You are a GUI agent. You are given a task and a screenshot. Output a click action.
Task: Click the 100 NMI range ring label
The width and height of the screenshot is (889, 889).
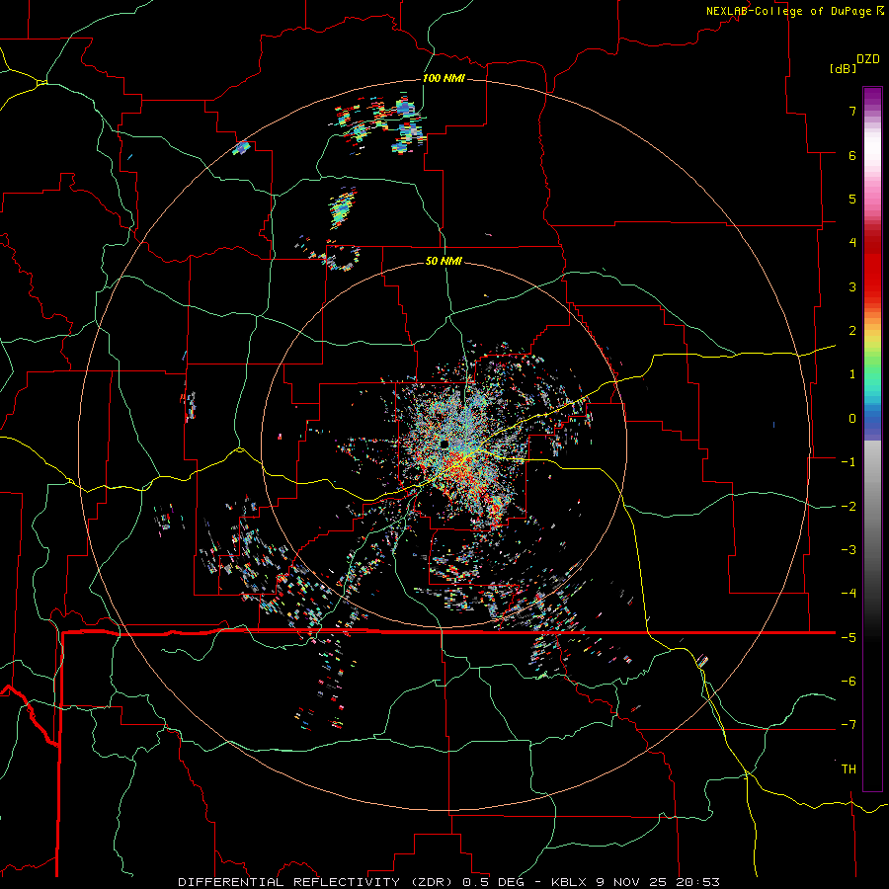pos(444,78)
